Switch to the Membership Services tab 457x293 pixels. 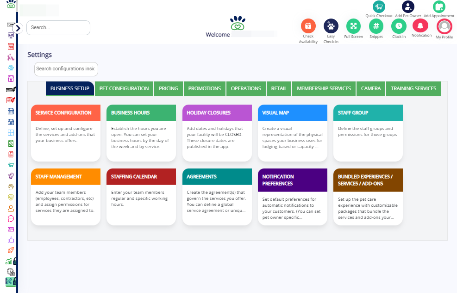click(x=324, y=88)
